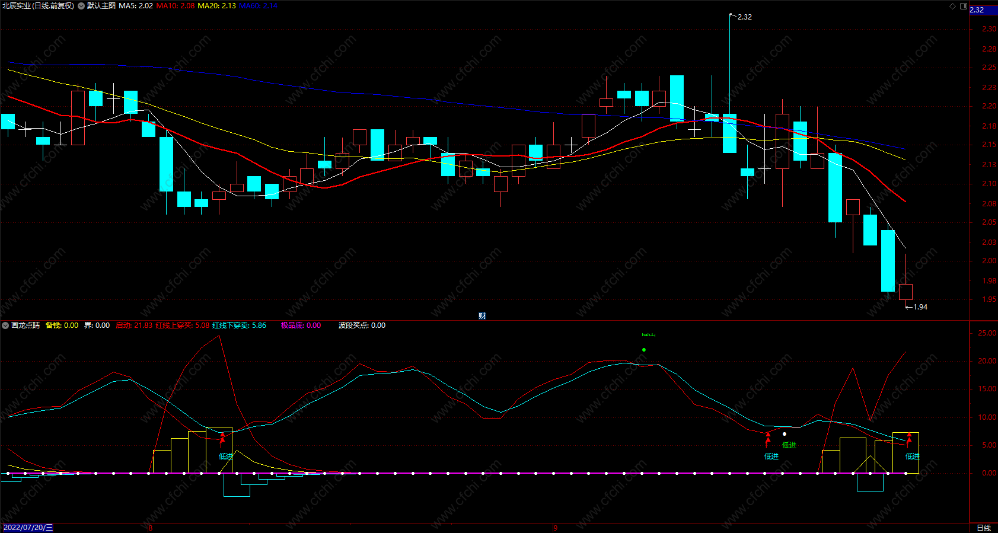
Task: Click the 启动: 21.83 value
Action: click(134, 325)
